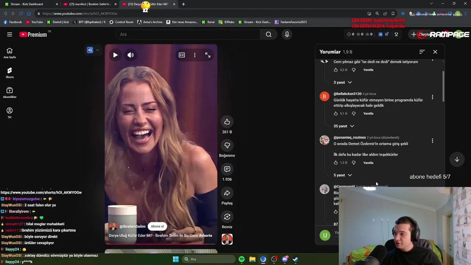Click the blue IQ badge beside video
Image resolution: width=471 pixels, height=265 pixels.
tap(90, 50)
